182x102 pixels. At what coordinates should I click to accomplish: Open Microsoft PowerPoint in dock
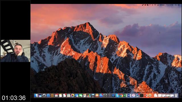(146, 95)
